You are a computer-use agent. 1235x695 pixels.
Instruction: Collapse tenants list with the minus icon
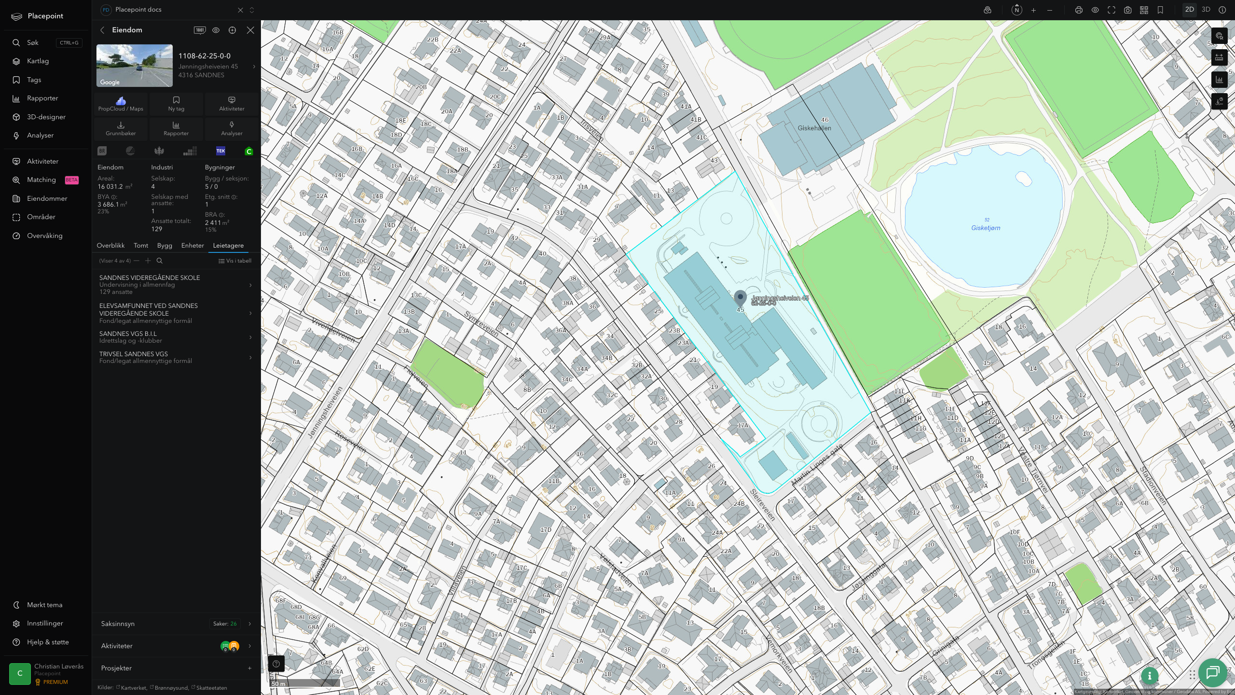[x=137, y=261]
